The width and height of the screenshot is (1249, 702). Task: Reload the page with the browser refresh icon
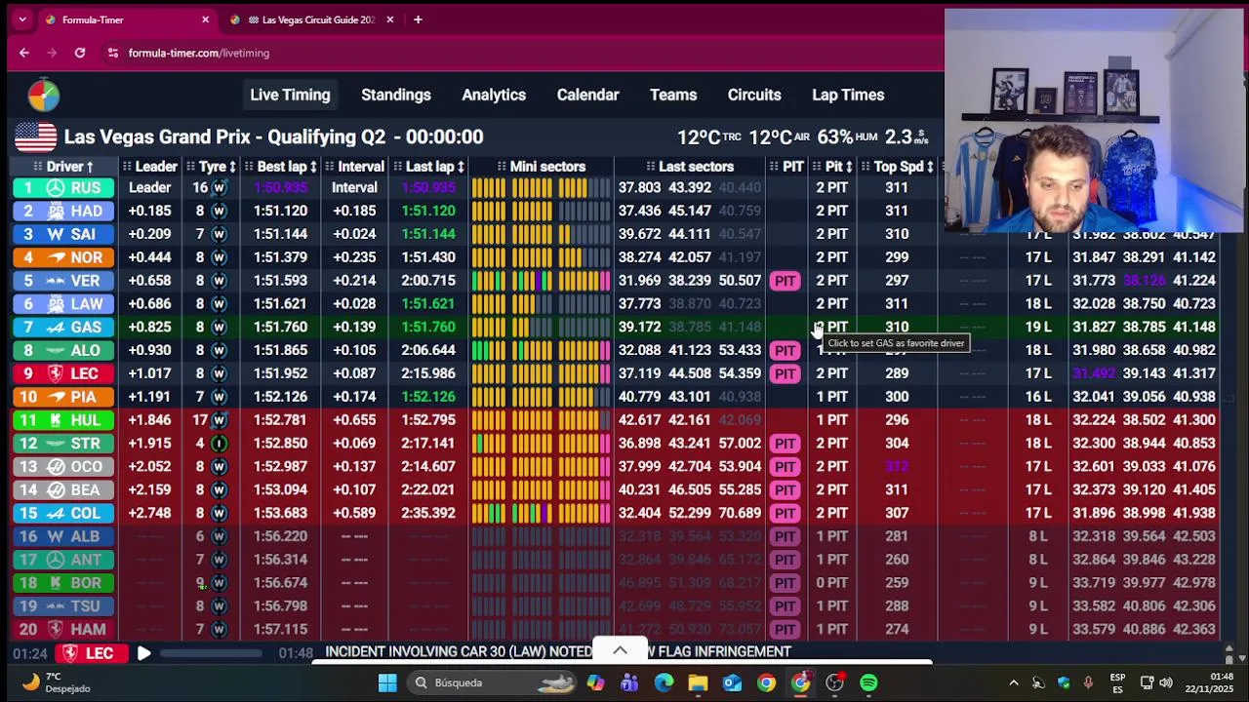tap(80, 53)
